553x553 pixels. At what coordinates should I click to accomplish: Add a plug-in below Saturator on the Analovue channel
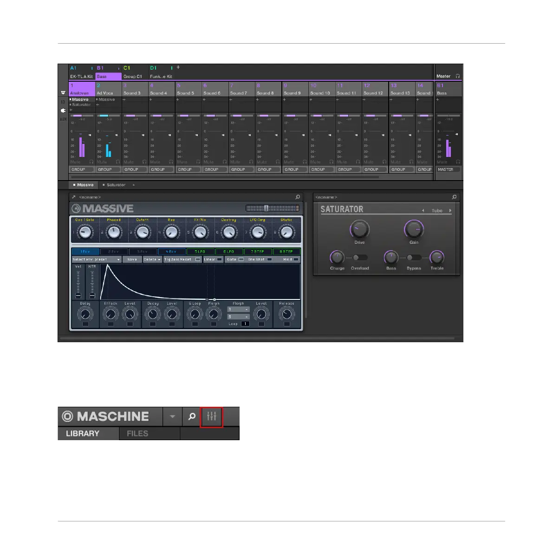[x=71, y=110]
